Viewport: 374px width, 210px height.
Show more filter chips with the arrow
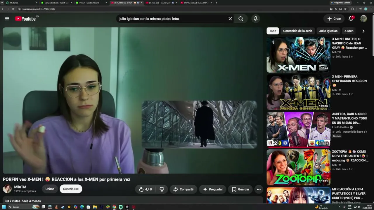pos(363,31)
